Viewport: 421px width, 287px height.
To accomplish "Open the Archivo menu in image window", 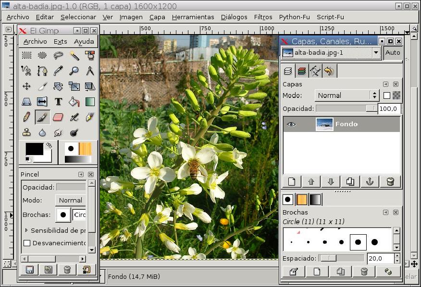I will 18,17.
